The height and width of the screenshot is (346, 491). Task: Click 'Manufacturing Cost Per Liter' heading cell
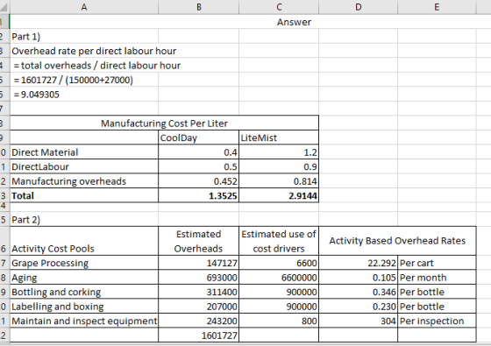pos(165,123)
